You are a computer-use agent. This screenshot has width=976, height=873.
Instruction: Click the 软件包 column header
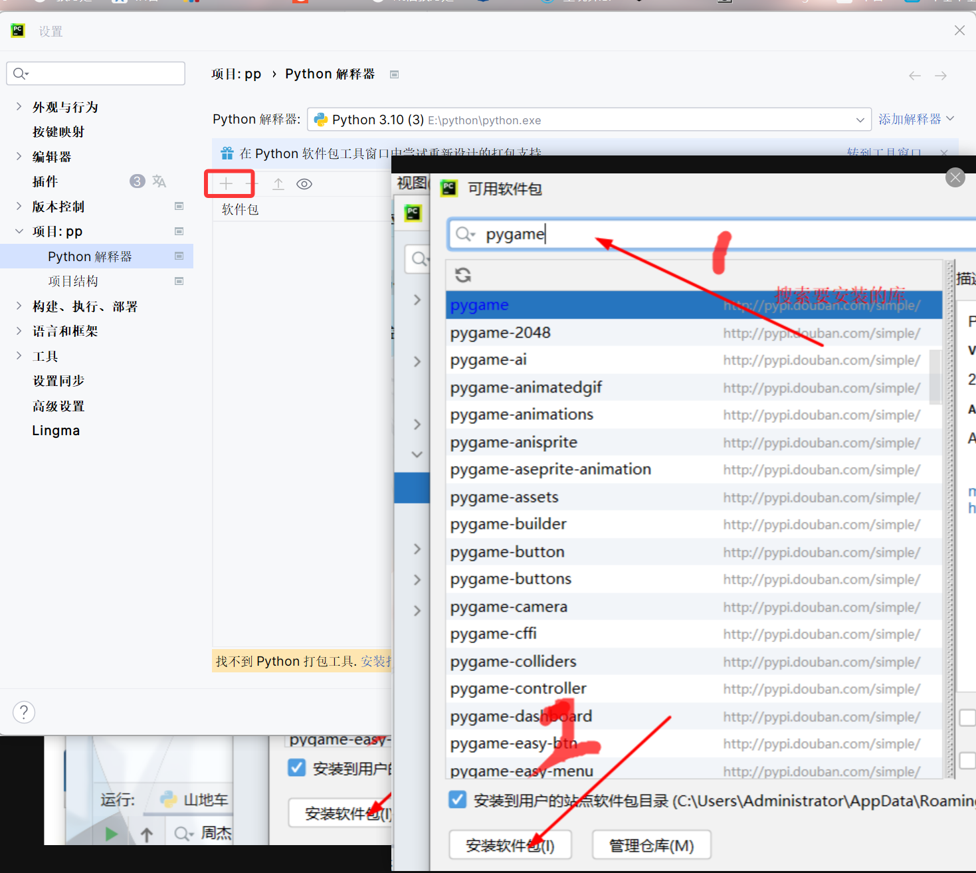[x=240, y=209]
